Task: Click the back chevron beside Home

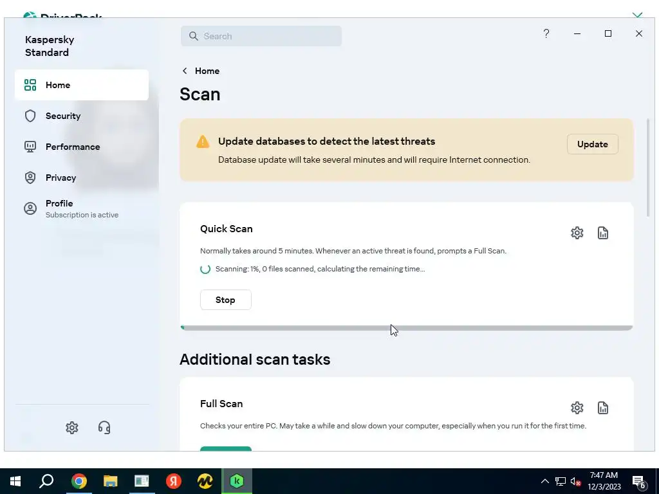Action: click(x=185, y=71)
